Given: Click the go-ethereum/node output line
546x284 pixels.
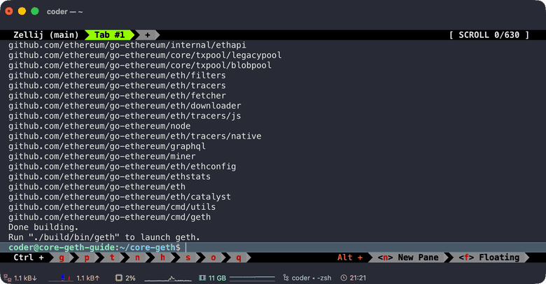Looking at the screenshot, I should point(99,126).
